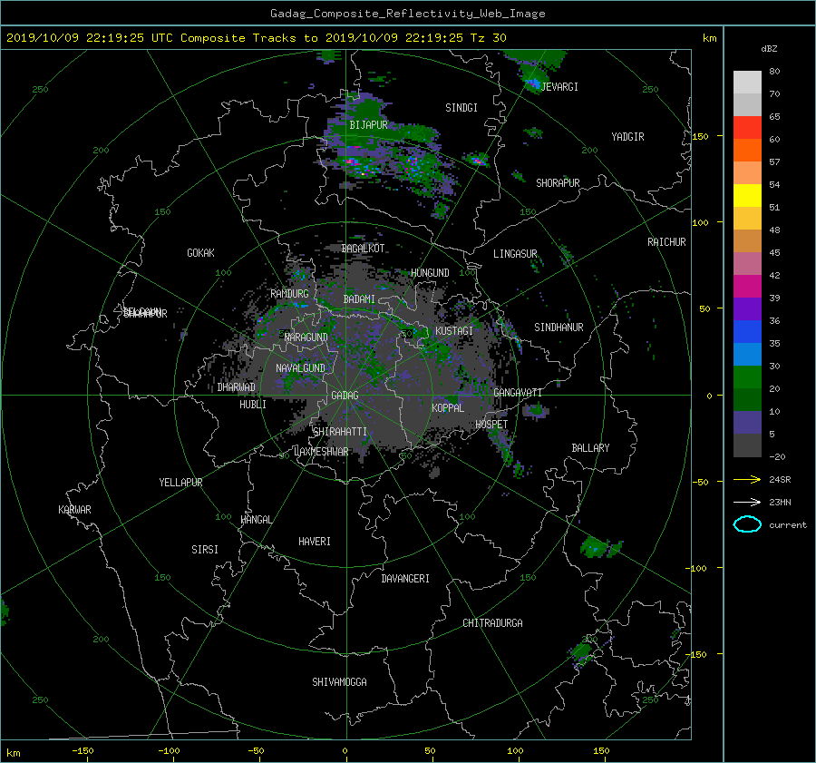Click the KOPPAL city label

448,407
